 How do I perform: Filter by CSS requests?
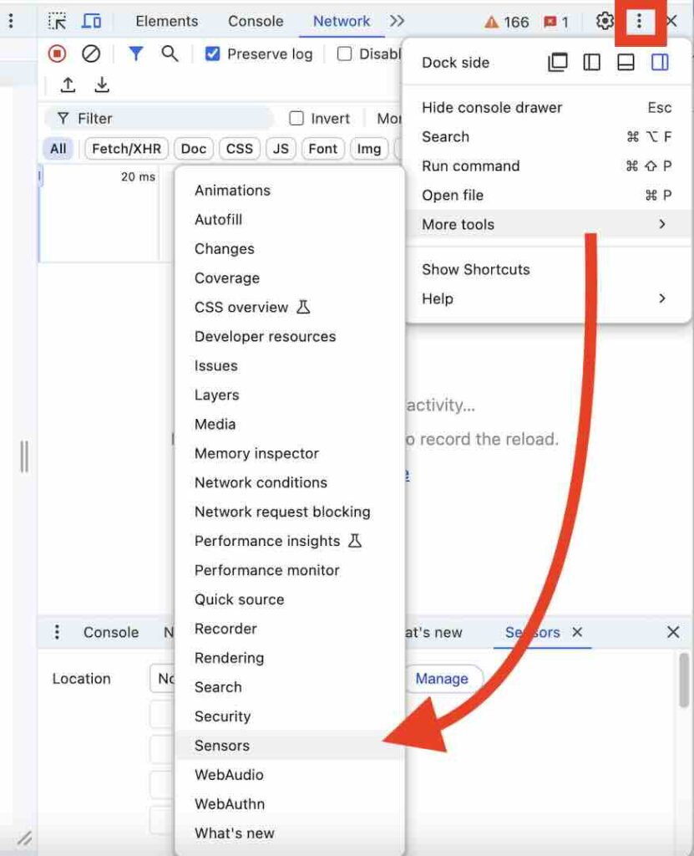click(240, 149)
